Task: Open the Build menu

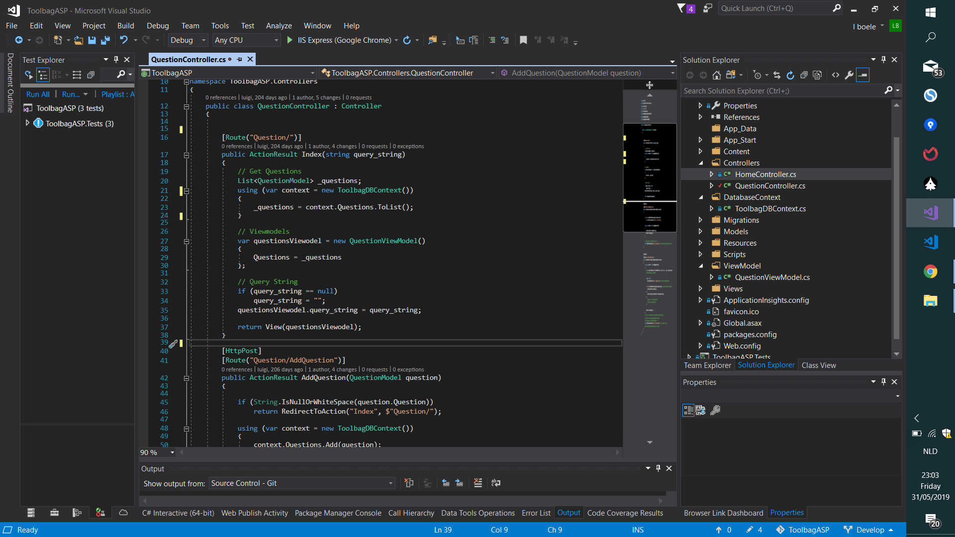Action: point(125,26)
